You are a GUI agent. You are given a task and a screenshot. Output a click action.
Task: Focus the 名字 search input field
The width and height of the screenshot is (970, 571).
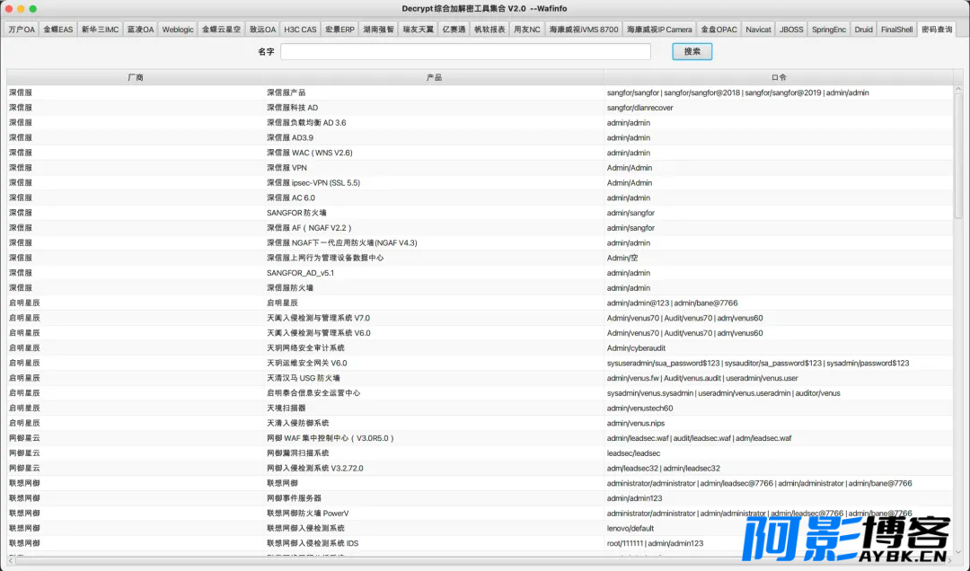[x=465, y=51]
